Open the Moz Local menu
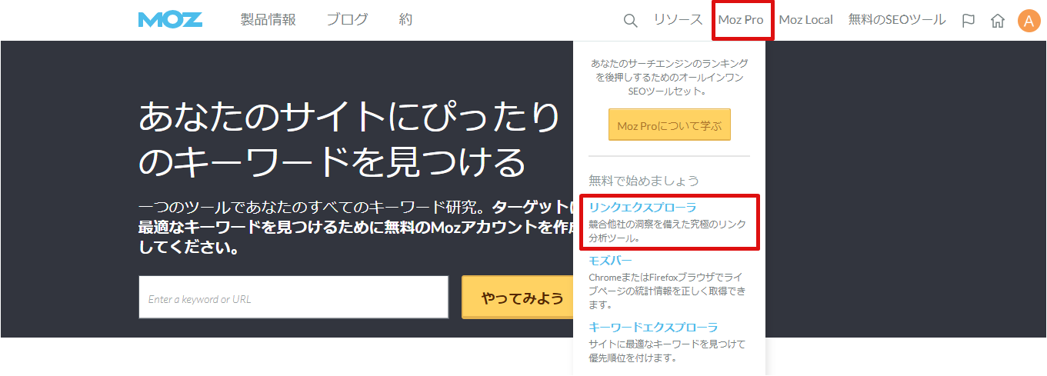The height and width of the screenshot is (376, 1047). 805,20
